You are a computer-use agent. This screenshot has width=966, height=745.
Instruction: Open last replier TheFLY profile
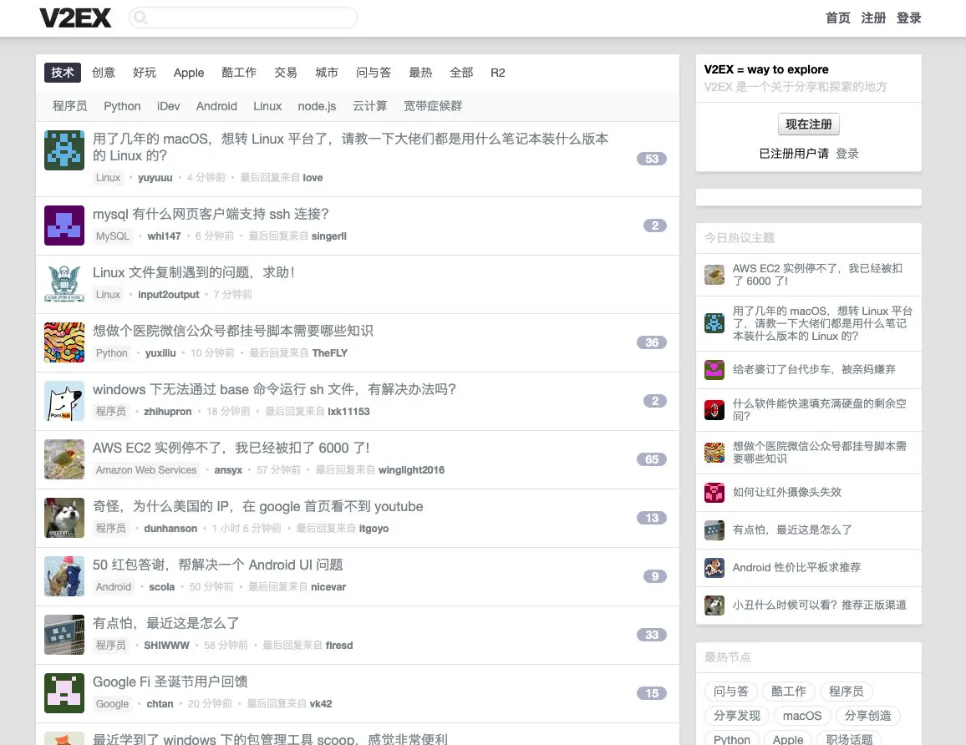329,352
